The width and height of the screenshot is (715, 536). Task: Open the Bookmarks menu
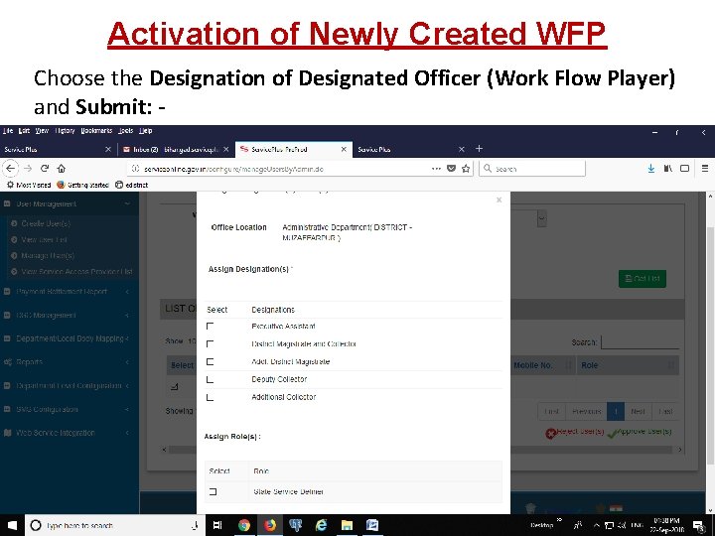click(96, 131)
